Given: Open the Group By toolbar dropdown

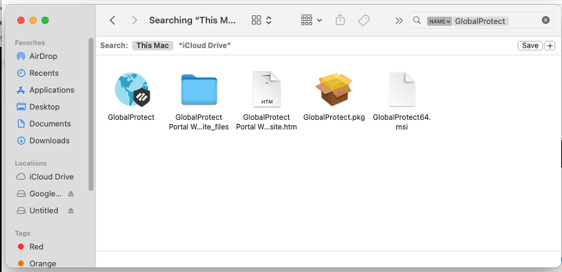Looking at the screenshot, I should (x=311, y=20).
